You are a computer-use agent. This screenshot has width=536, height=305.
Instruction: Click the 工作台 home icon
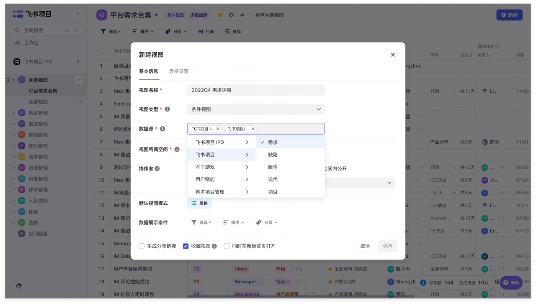coord(18,43)
